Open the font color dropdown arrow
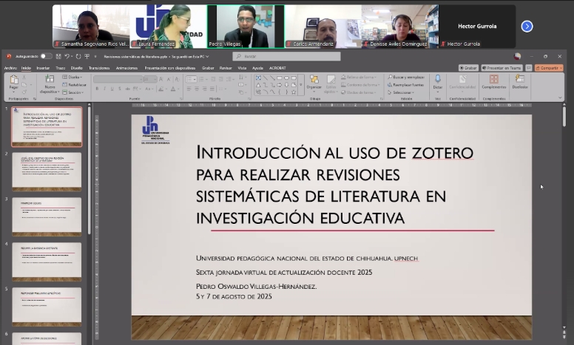Image resolution: width=574 pixels, height=345 pixels. [x=178, y=89]
